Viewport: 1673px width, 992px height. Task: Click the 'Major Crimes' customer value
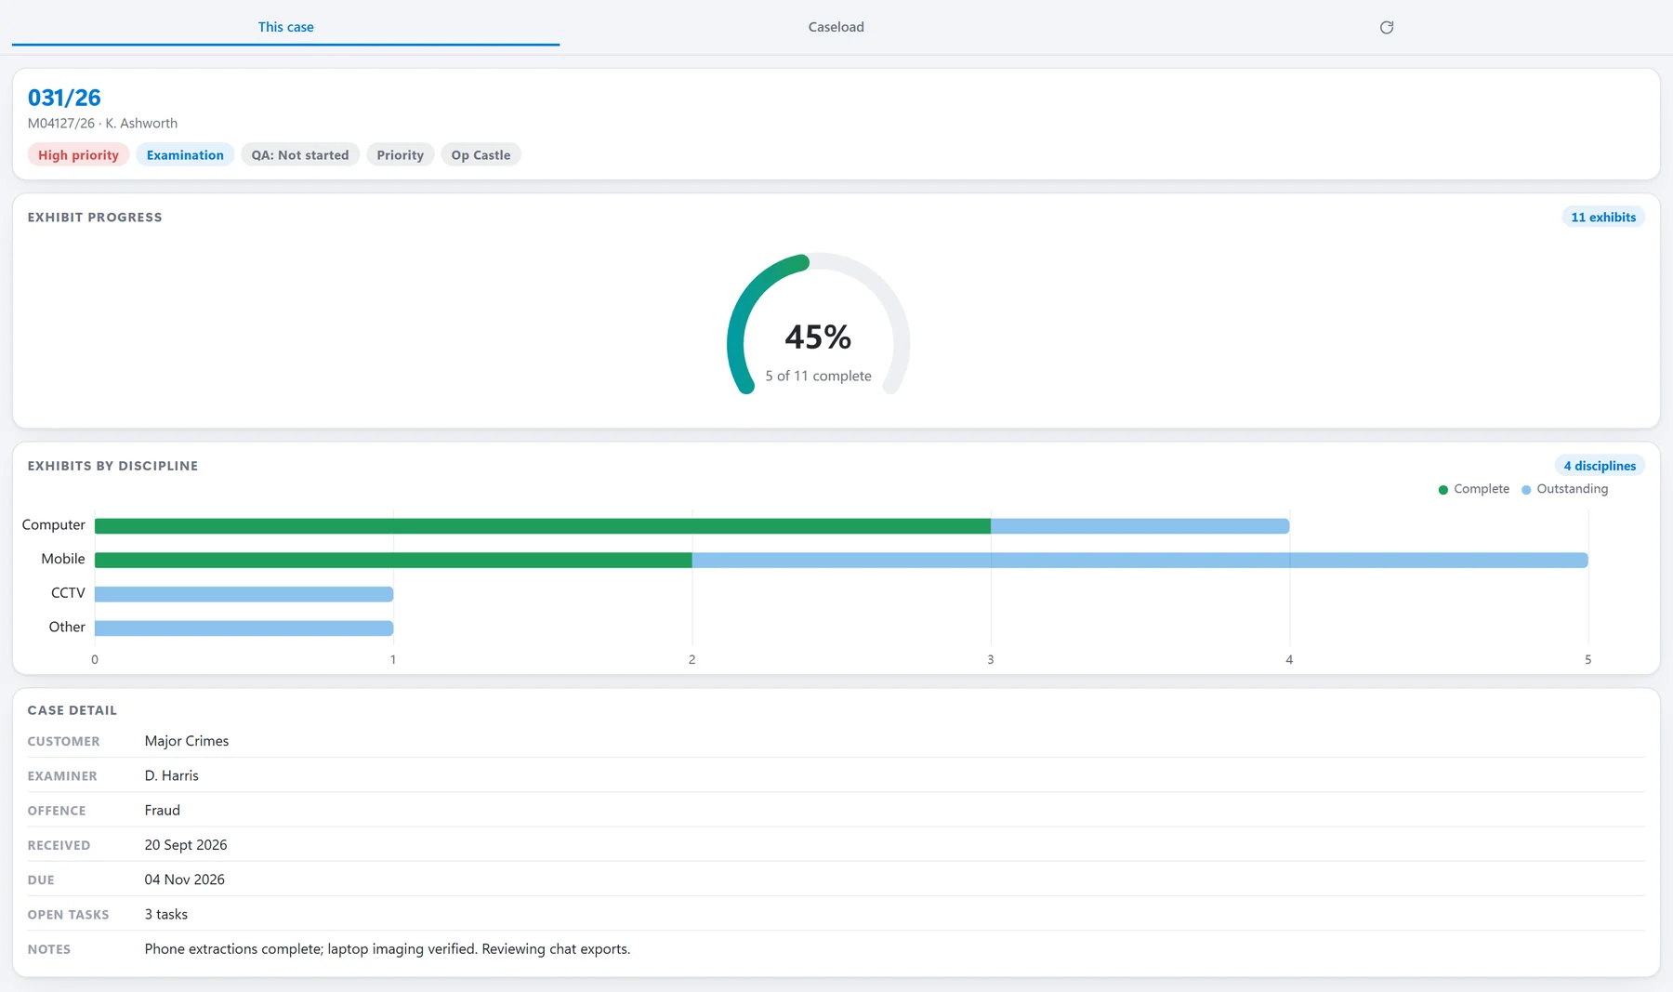(x=187, y=741)
